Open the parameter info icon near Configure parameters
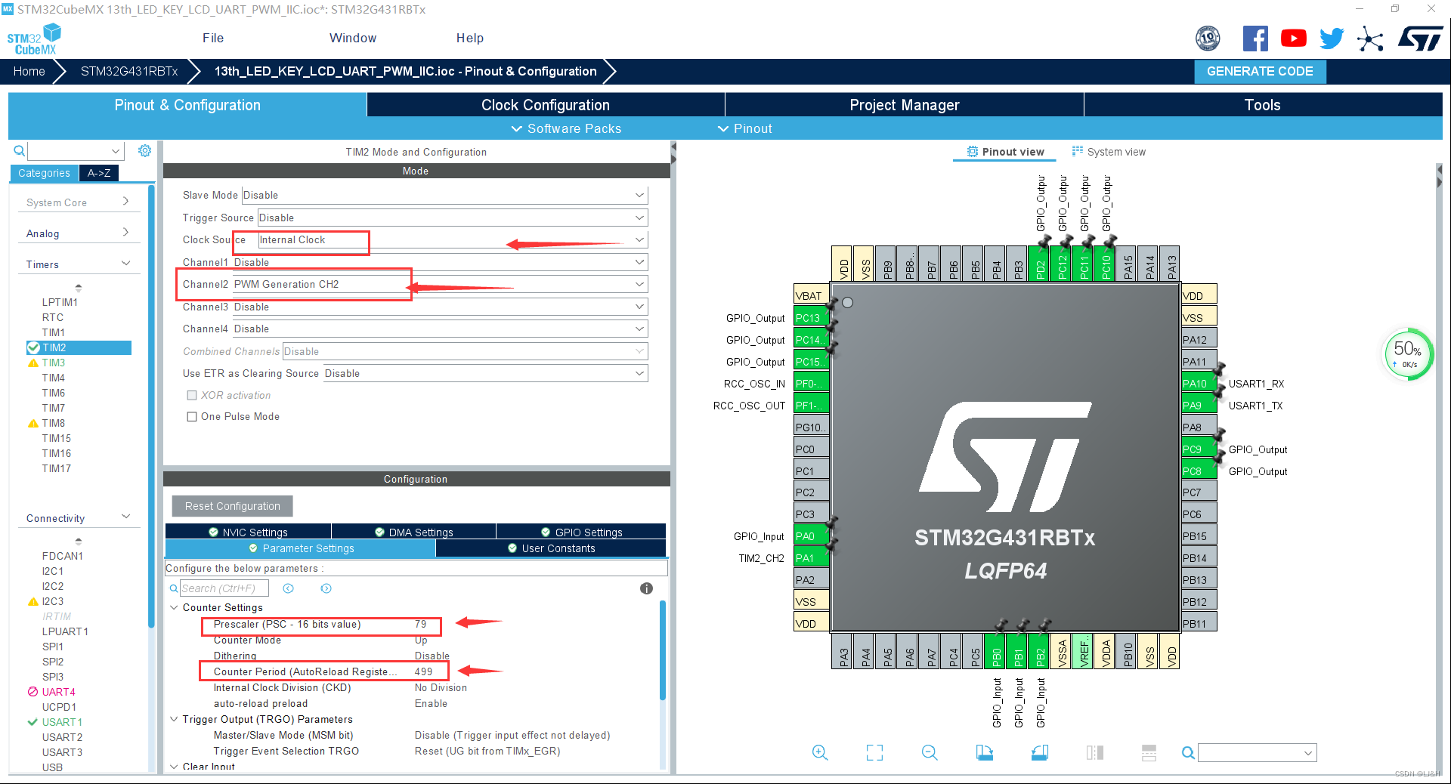This screenshot has width=1451, height=784. 646,588
